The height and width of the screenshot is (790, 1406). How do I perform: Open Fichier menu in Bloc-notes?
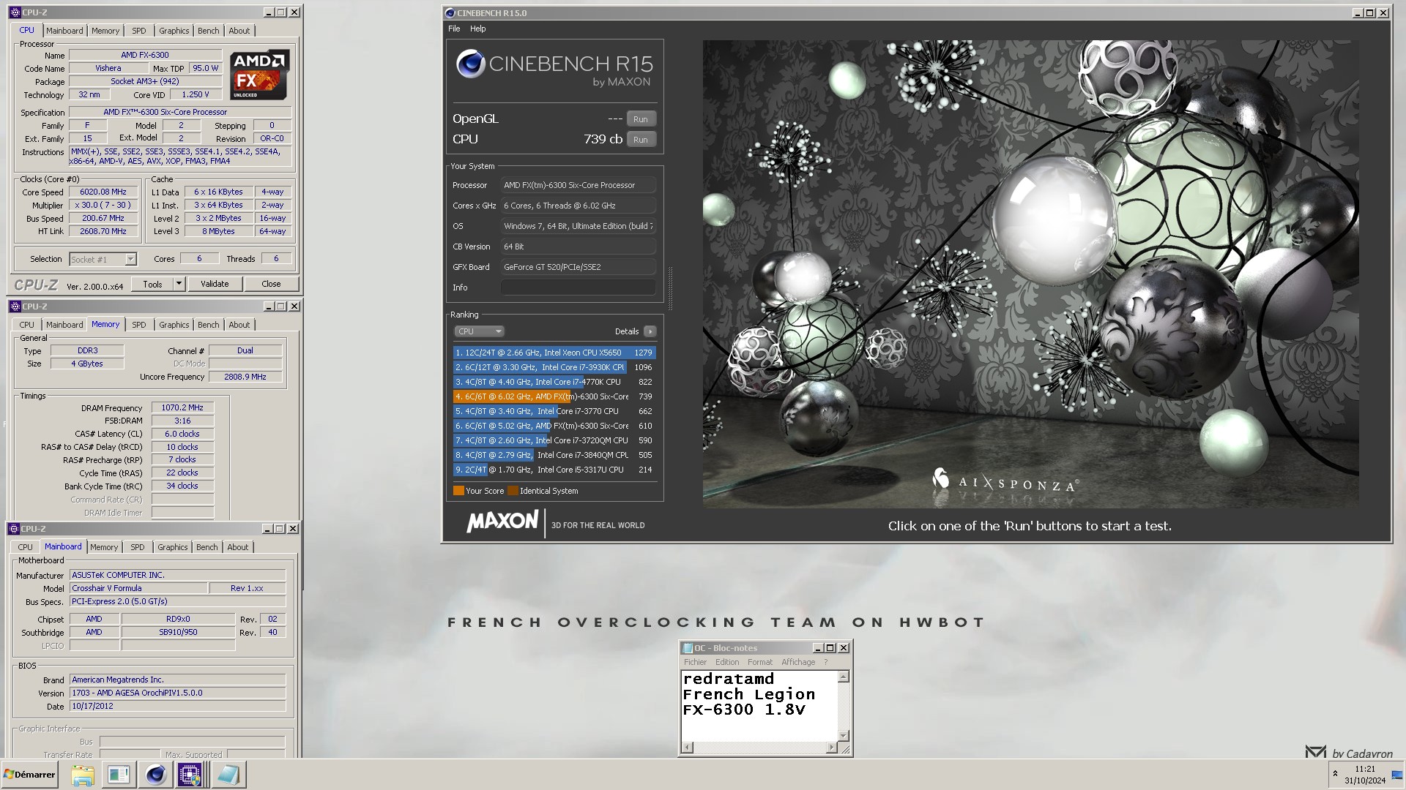click(695, 662)
